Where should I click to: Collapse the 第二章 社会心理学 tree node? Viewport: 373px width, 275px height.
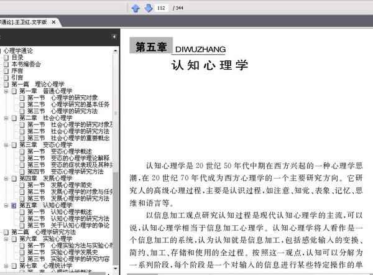(x=6, y=118)
